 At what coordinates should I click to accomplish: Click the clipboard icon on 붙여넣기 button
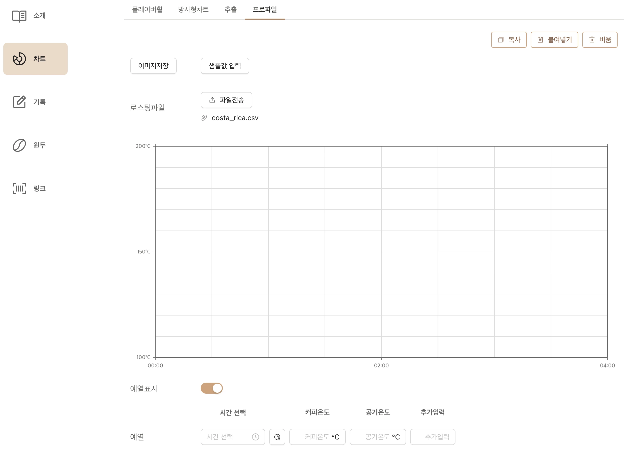click(540, 40)
